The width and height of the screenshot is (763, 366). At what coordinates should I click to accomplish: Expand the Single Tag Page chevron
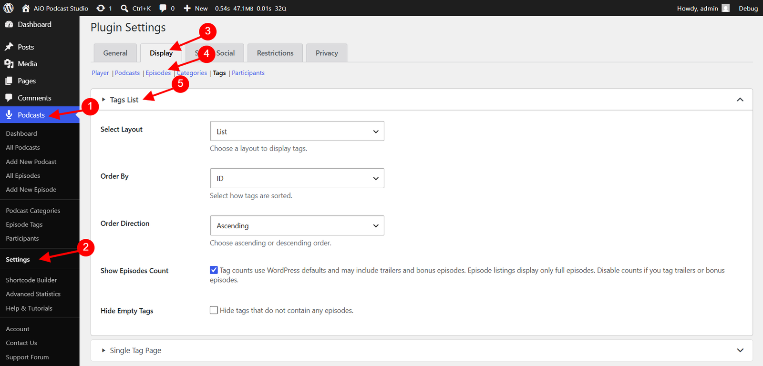[x=740, y=350]
